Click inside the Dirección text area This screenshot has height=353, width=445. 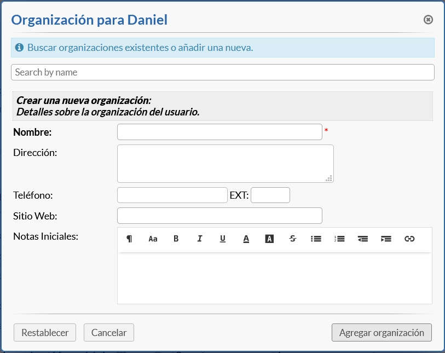(x=225, y=163)
